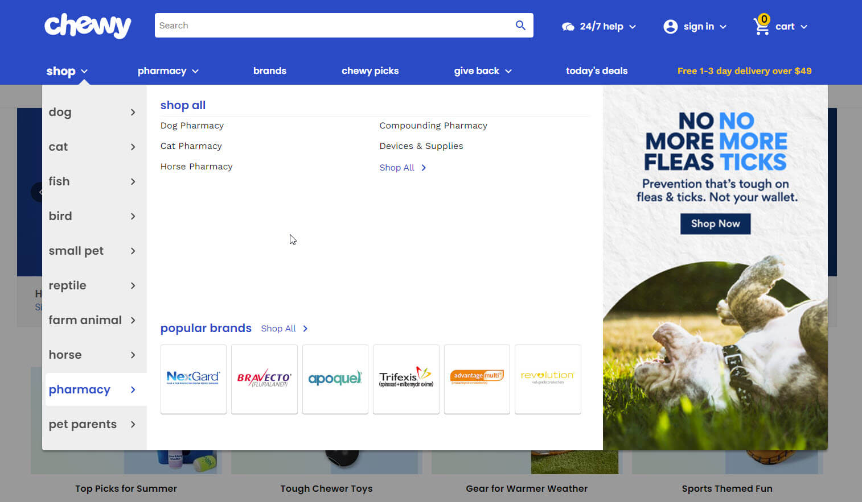Click the search magnifier icon
The height and width of the screenshot is (502, 862).
click(520, 26)
